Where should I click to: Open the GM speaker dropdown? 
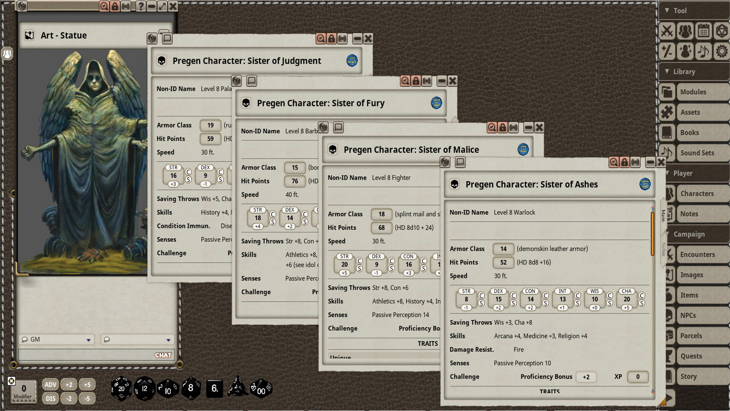[x=88, y=339]
